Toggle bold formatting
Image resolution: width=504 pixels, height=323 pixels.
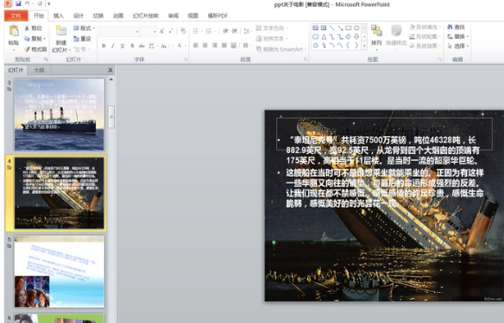[104, 46]
